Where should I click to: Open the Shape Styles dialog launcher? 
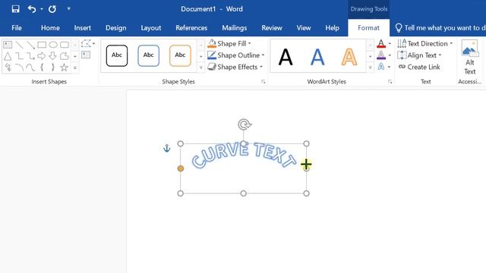[264, 82]
